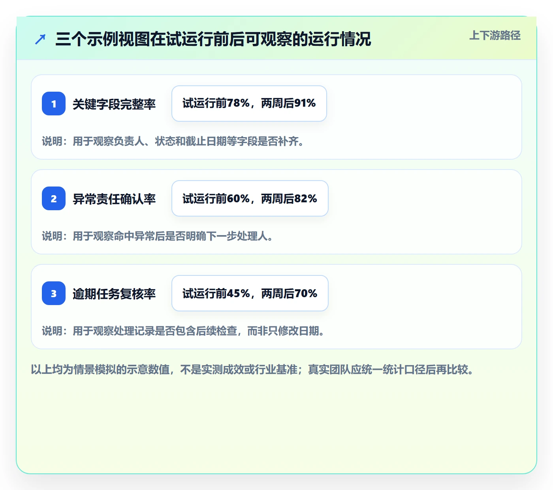Image resolution: width=553 pixels, height=490 pixels.
Task: Click the 逾期任务复核率 metric title
Action: (x=114, y=294)
